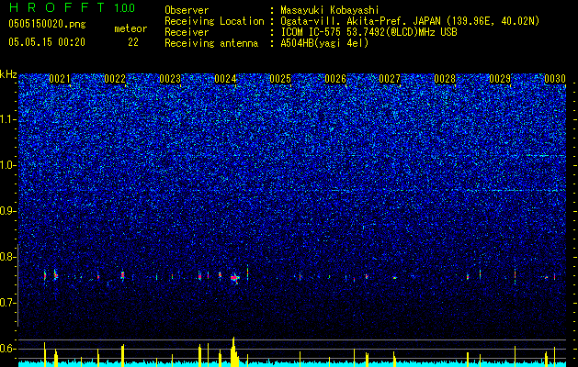Click time marker 0029
This screenshot has height=367, width=578.
(500, 79)
